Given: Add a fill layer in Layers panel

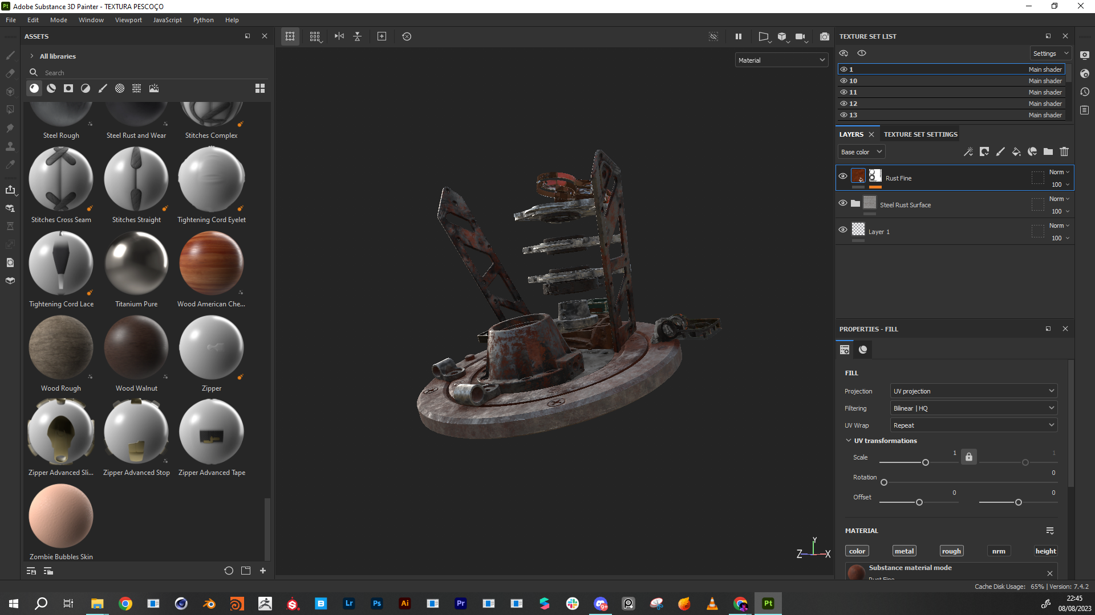Looking at the screenshot, I should coord(1016,151).
